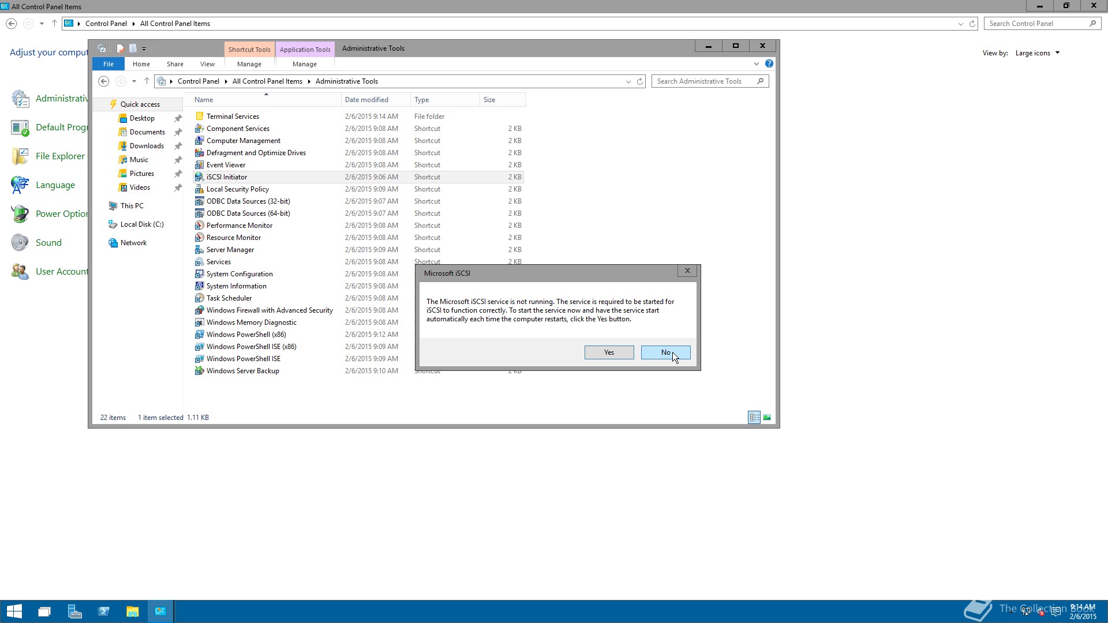
Task: Click the Windows Memory Diagnostic icon
Action: (199, 322)
